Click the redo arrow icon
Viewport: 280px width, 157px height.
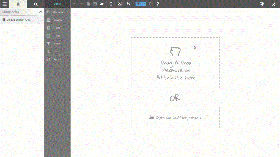tap(81, 4)
